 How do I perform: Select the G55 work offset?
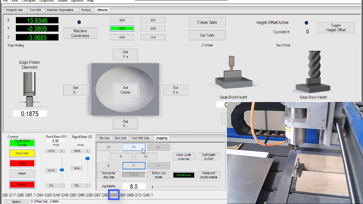click(122, 28)
